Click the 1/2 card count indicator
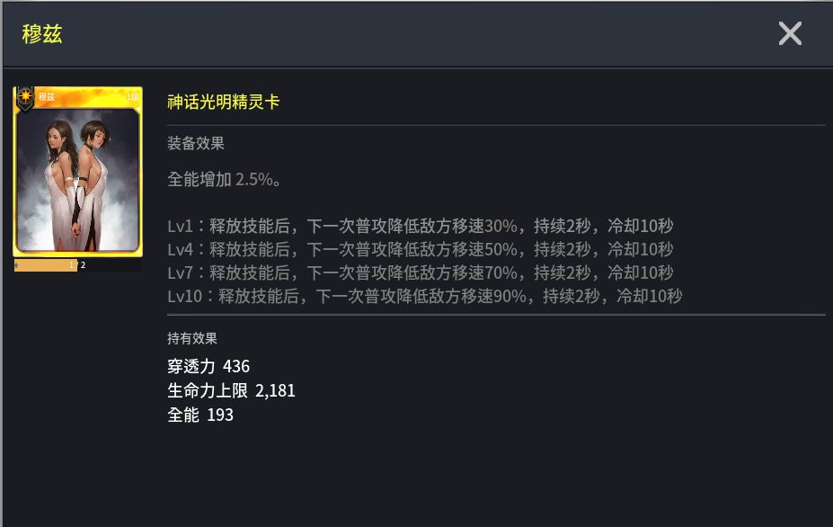This screenshot has width=833, height=527. pos(77,265)
